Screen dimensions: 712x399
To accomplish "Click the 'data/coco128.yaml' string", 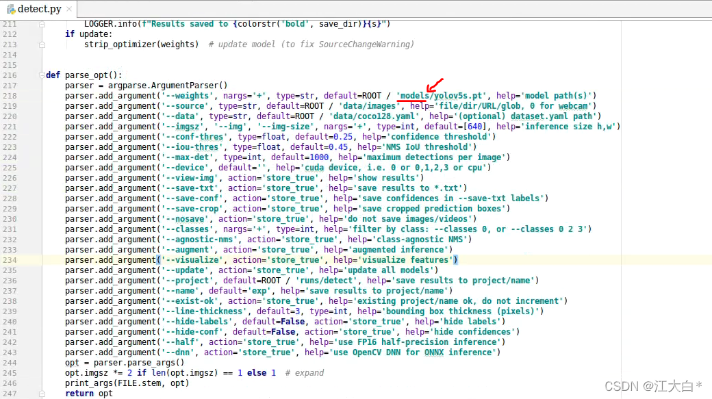I will (x=374, y=116).
